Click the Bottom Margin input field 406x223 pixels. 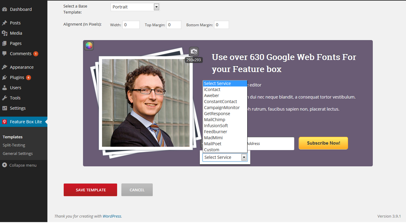(x=222, y=25)
